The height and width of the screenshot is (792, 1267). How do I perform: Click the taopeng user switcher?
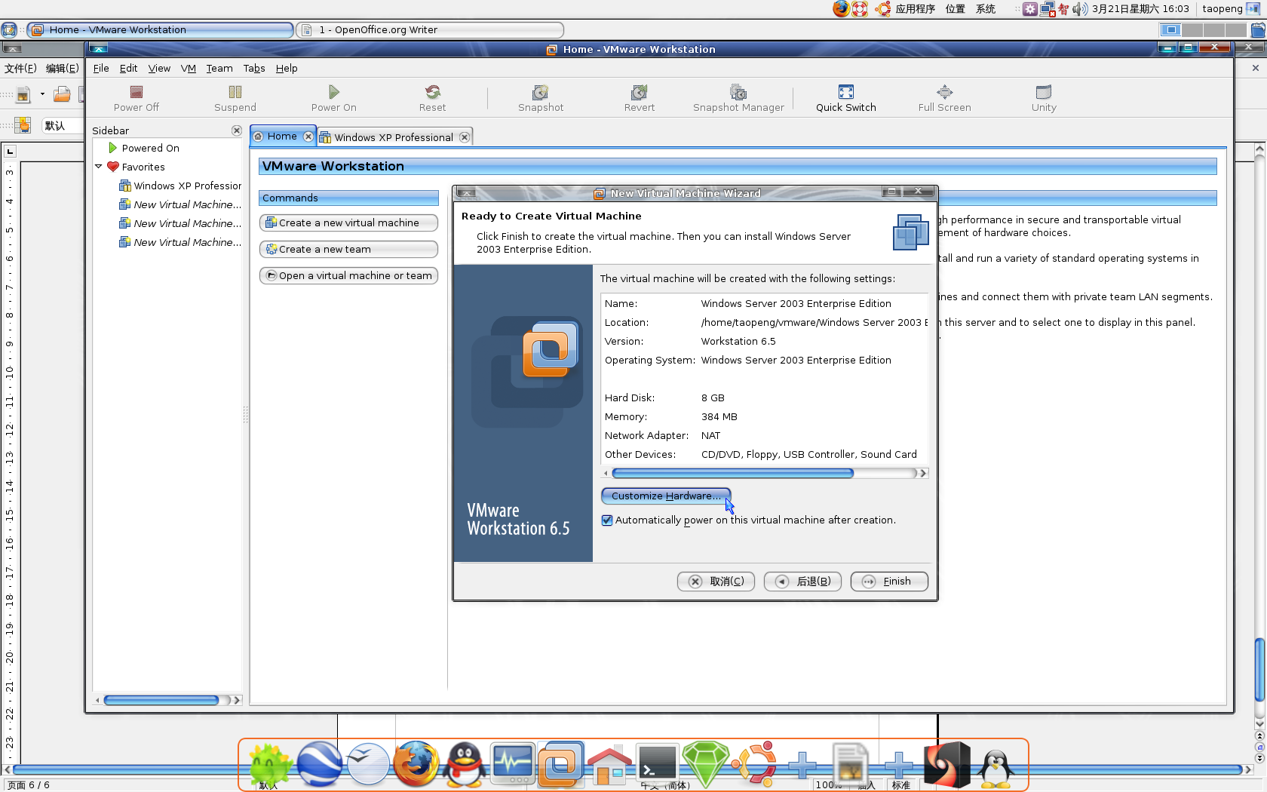1223,9
